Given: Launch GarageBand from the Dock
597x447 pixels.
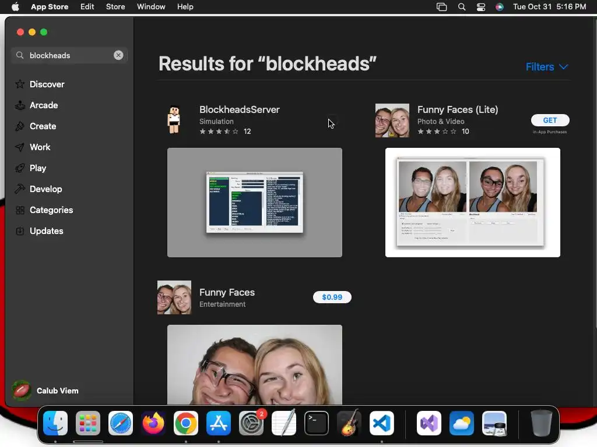Looking at the screenshot, I should coord(349,423).
